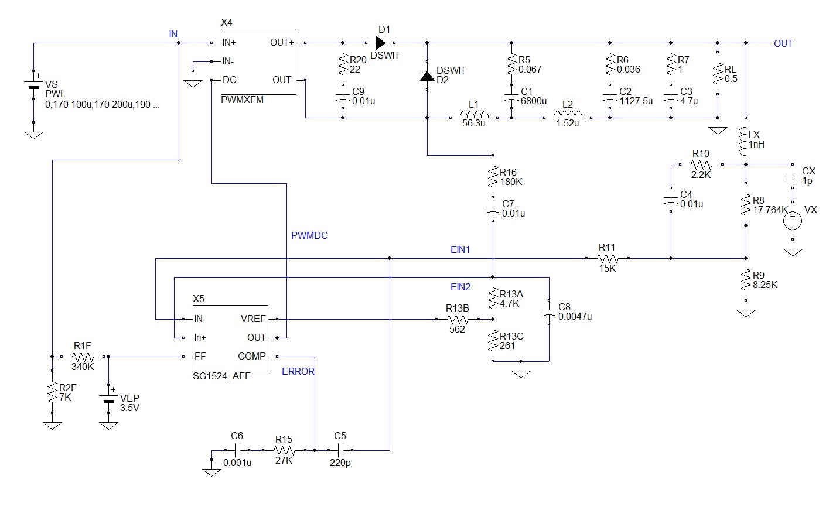
Task: Click the R13B resistor symbol
Action: (x=457, y=319)
